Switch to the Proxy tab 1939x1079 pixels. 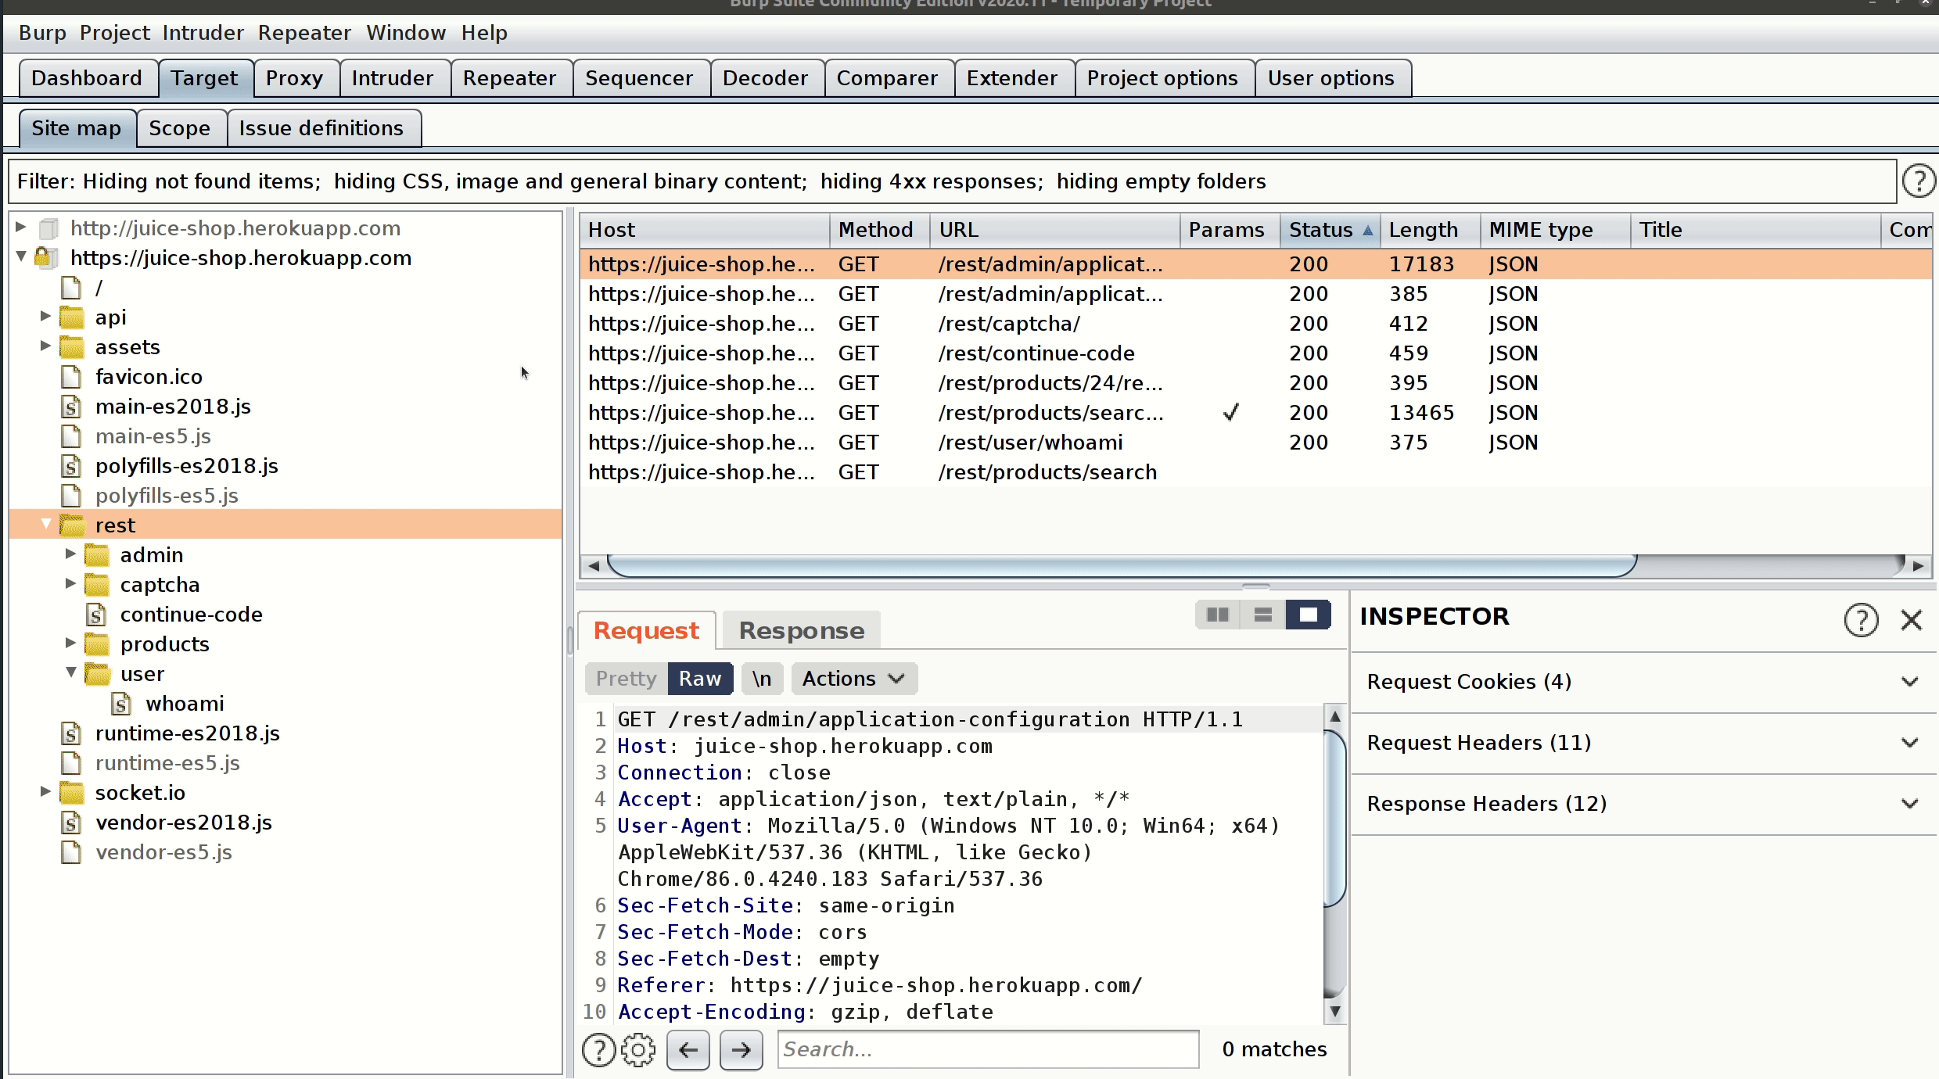click(295, 78)
